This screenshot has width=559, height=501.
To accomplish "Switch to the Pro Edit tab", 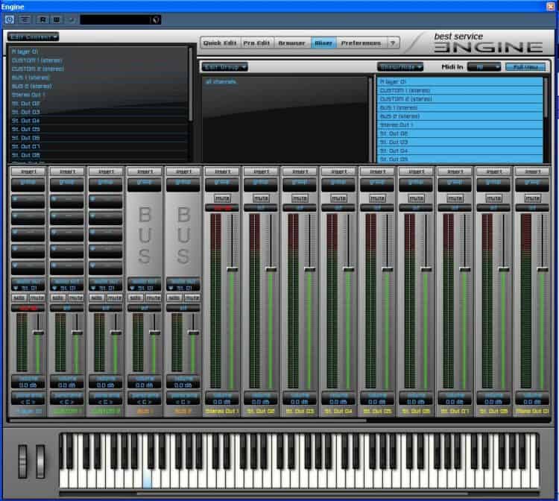I will (256, 42).
